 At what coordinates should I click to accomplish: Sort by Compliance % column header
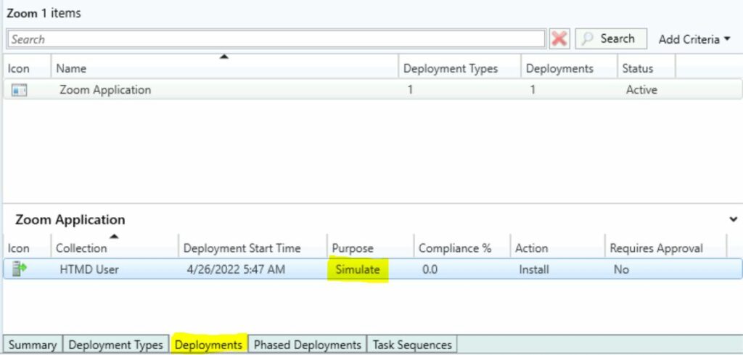point(461,248)
